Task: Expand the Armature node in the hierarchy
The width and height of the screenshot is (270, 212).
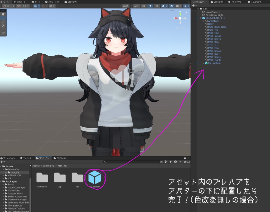Action: [x=203, y=21]
